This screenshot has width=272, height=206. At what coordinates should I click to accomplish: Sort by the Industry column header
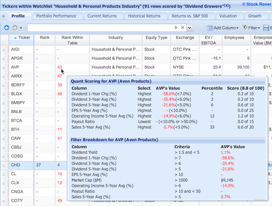click(116, 40)
